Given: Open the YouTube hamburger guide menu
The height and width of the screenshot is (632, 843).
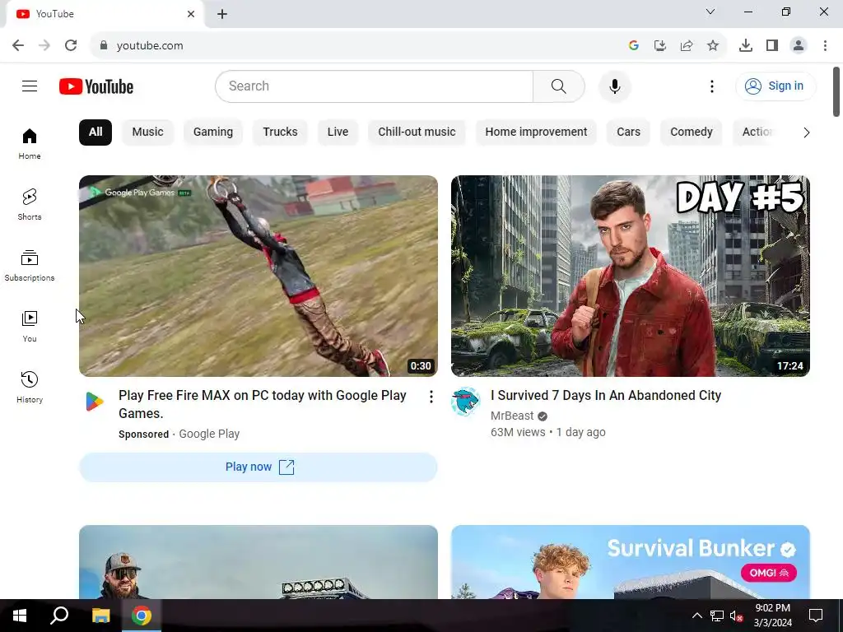Looking at the screenshot, I should point(30,86).
